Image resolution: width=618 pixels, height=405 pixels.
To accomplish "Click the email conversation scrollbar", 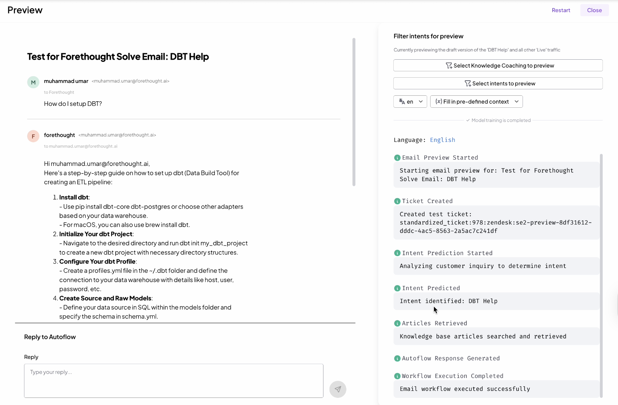I will pos(354,112).
